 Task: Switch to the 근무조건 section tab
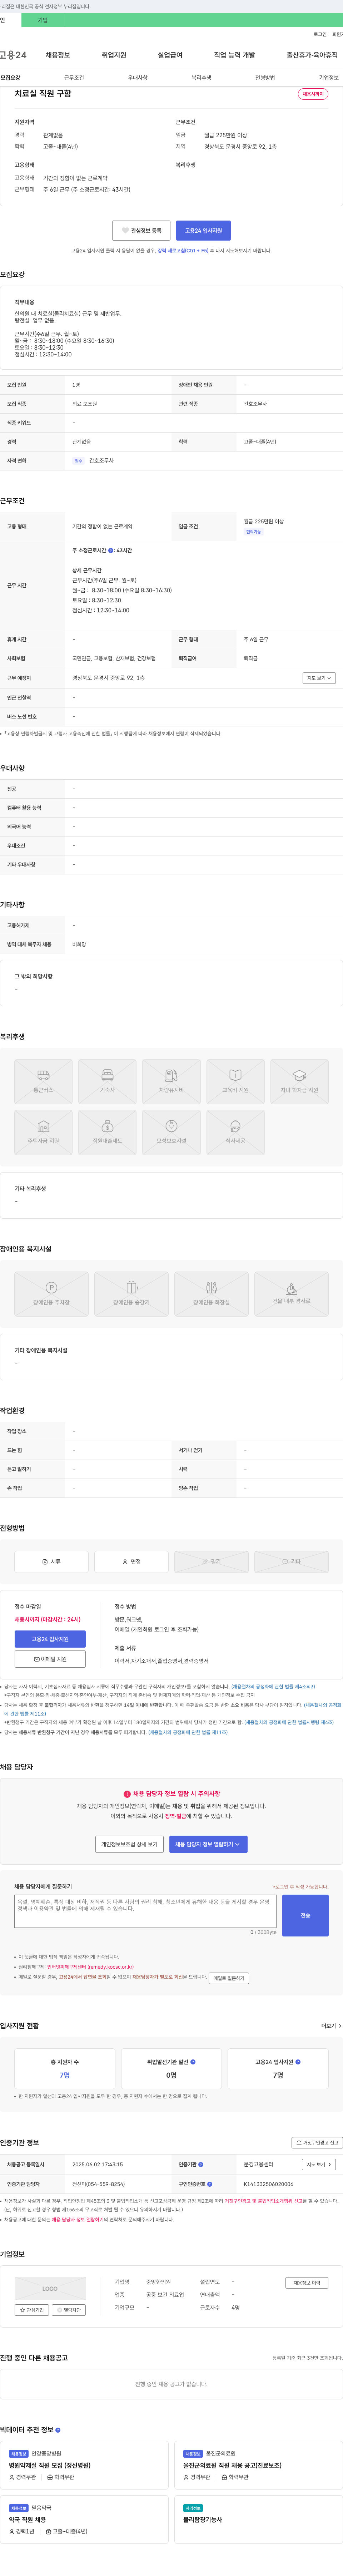click(74, 78)
